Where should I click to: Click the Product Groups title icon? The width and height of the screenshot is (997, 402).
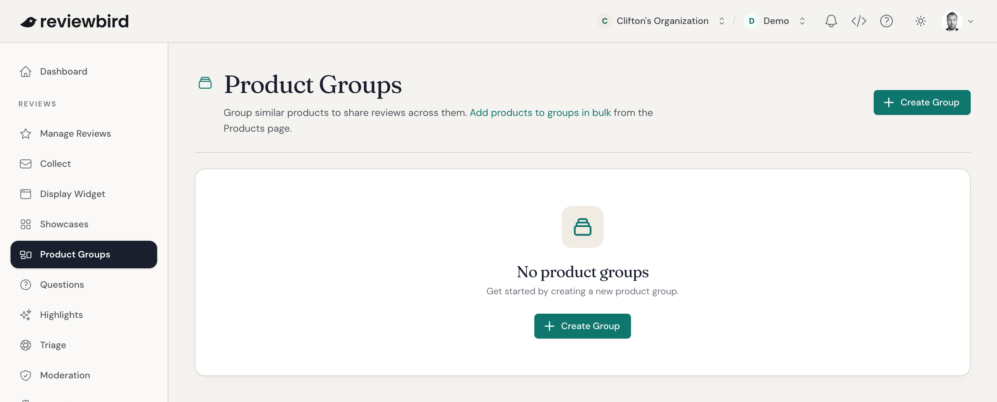coord(205,83)
